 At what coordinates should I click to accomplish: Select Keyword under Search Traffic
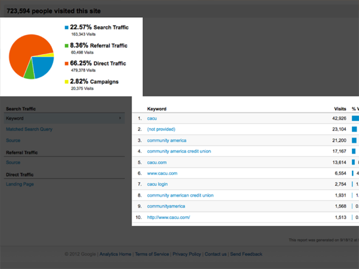[64, 118]
